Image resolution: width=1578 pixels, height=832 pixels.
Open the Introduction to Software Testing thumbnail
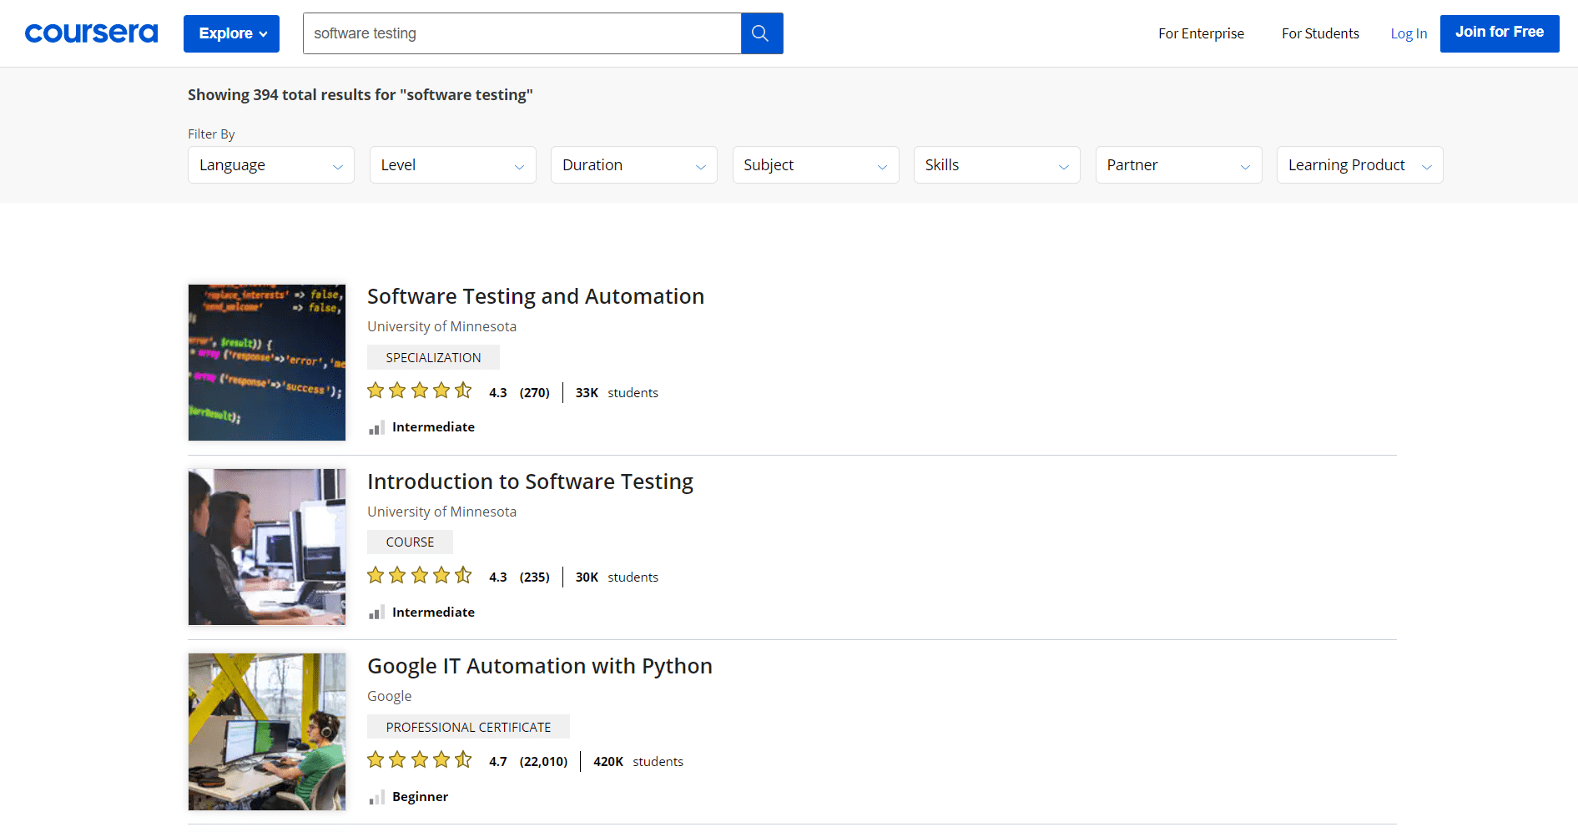pyautogui.click(x=267, y=547)
